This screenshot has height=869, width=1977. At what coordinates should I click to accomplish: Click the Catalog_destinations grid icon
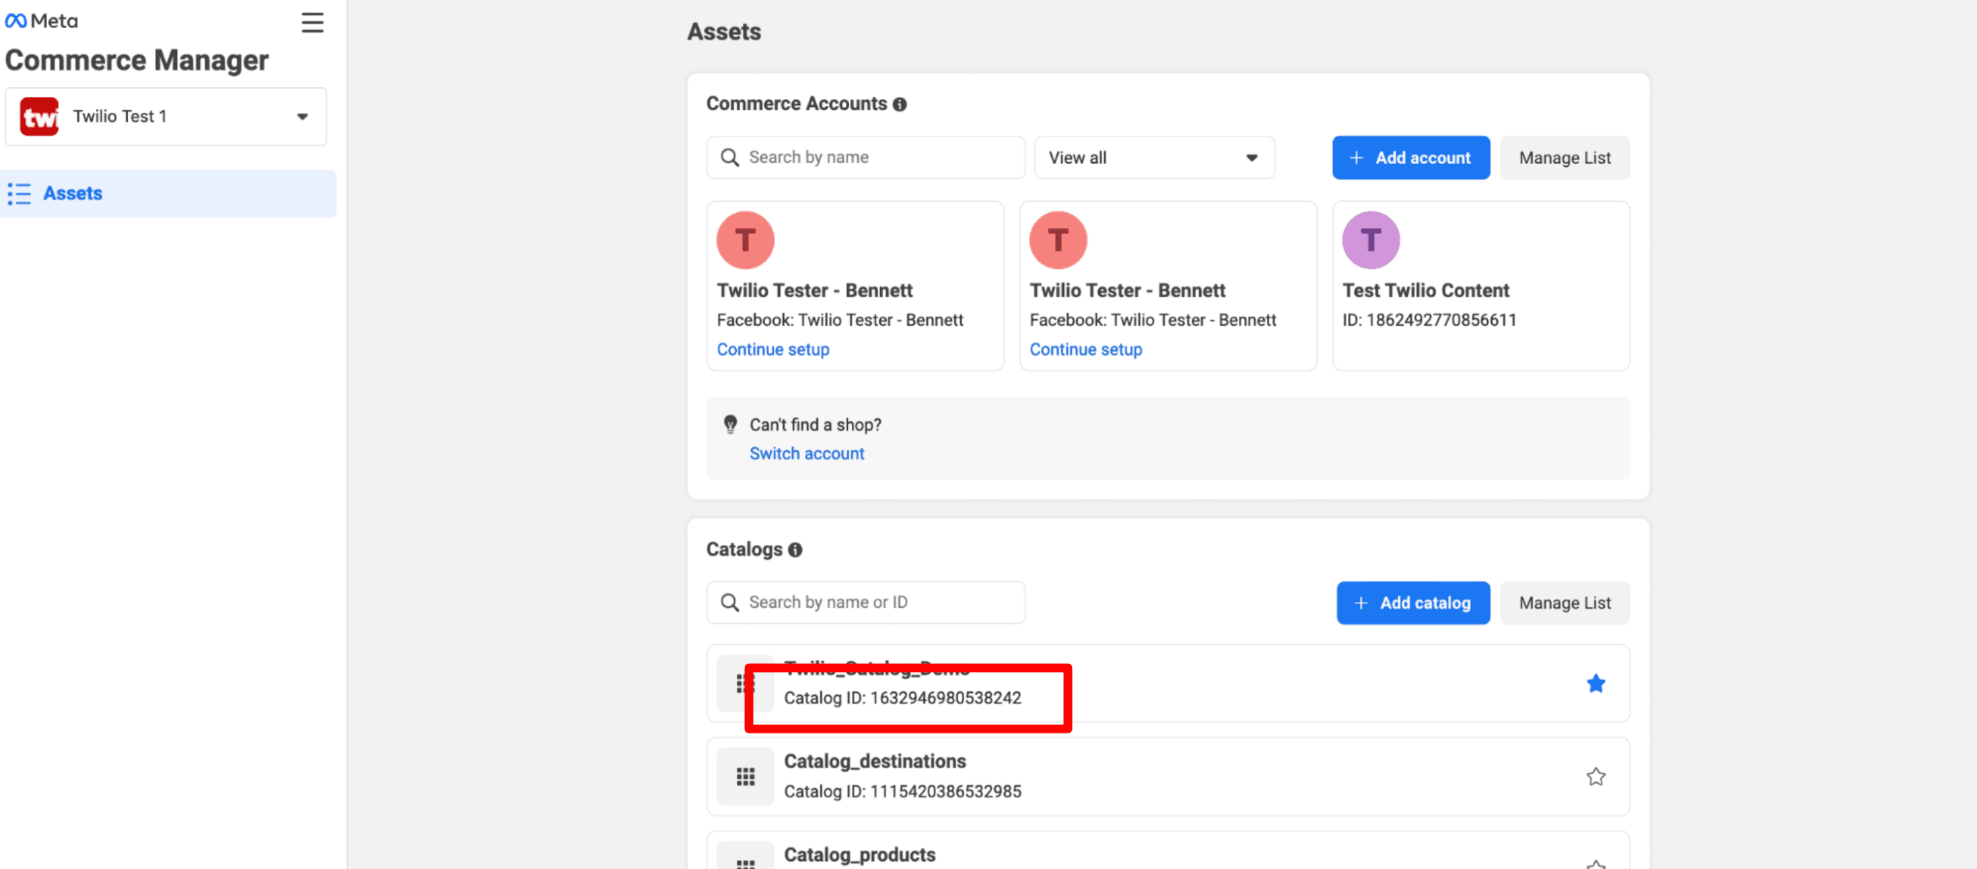pos(744,776)
